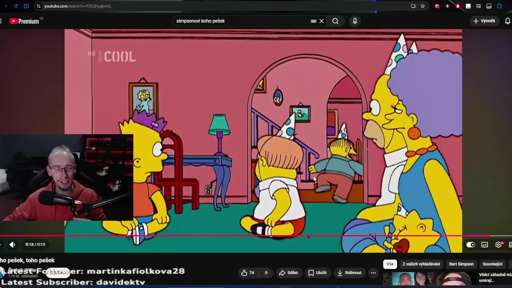Seek on the red video progress bar
The width and height of the screenshot is (512, 288).
(256, 236)
